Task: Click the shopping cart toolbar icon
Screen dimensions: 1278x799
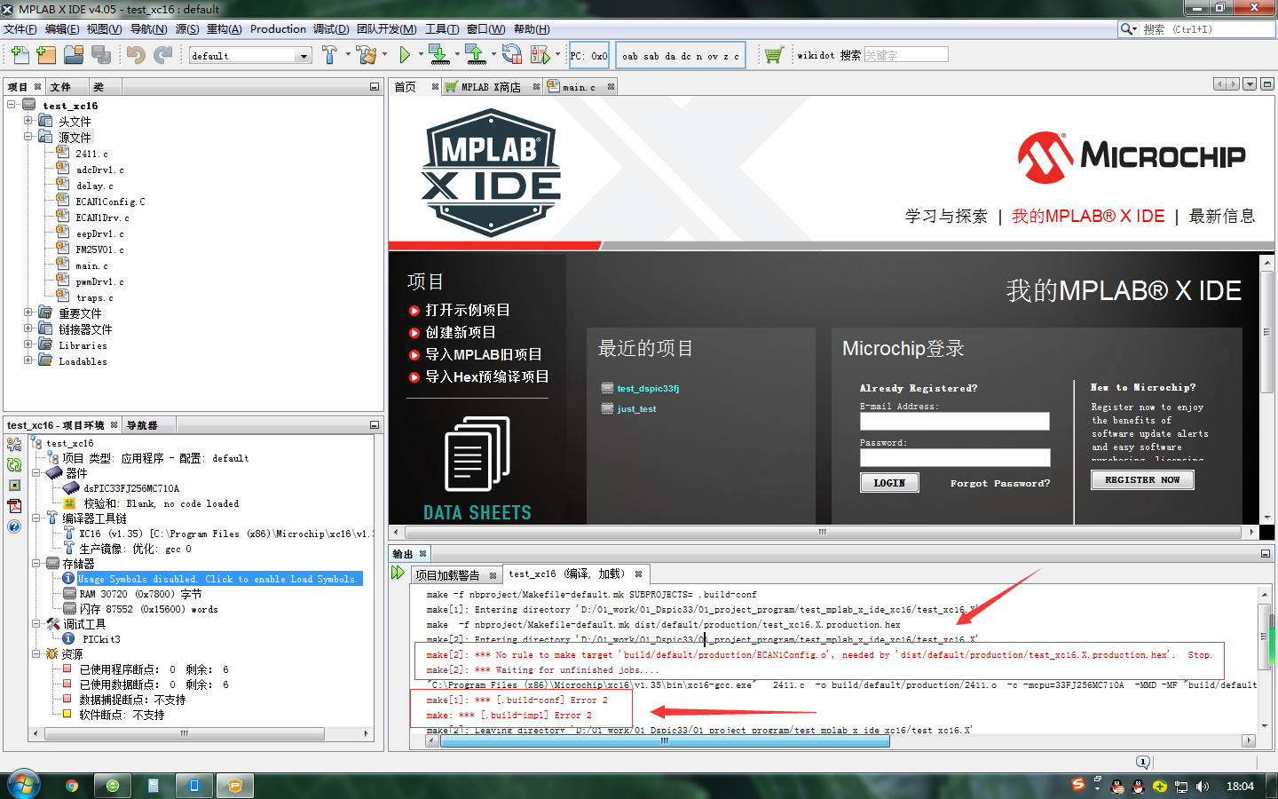Action: pyautogui.click(x=774, y=55)
